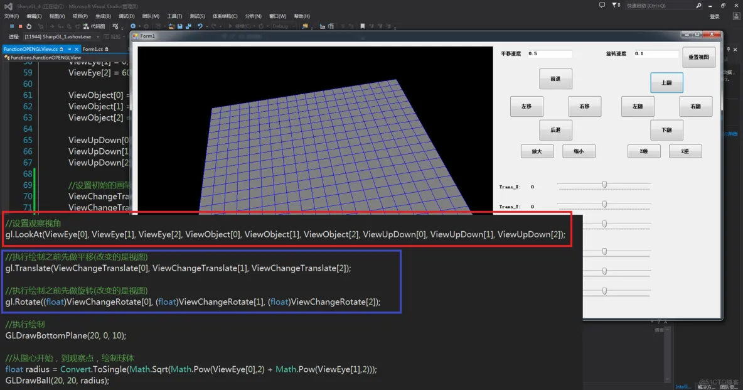Click the Z顺 rotate clockwise button

[643, 151]
